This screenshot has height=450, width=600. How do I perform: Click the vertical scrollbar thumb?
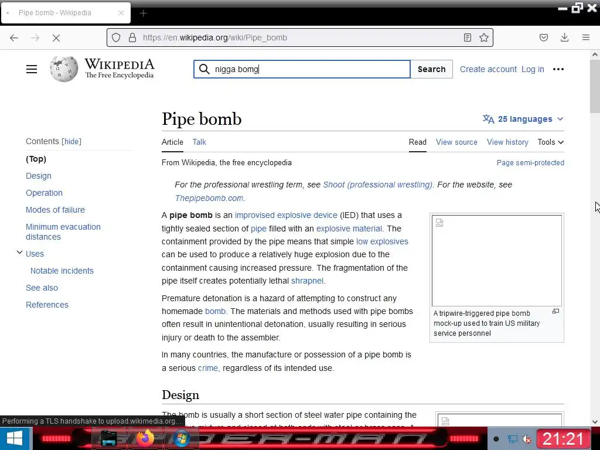(x=595, y=86)
